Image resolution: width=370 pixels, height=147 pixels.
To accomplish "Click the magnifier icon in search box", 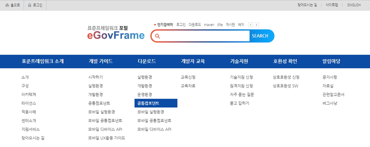I will 158,36.
